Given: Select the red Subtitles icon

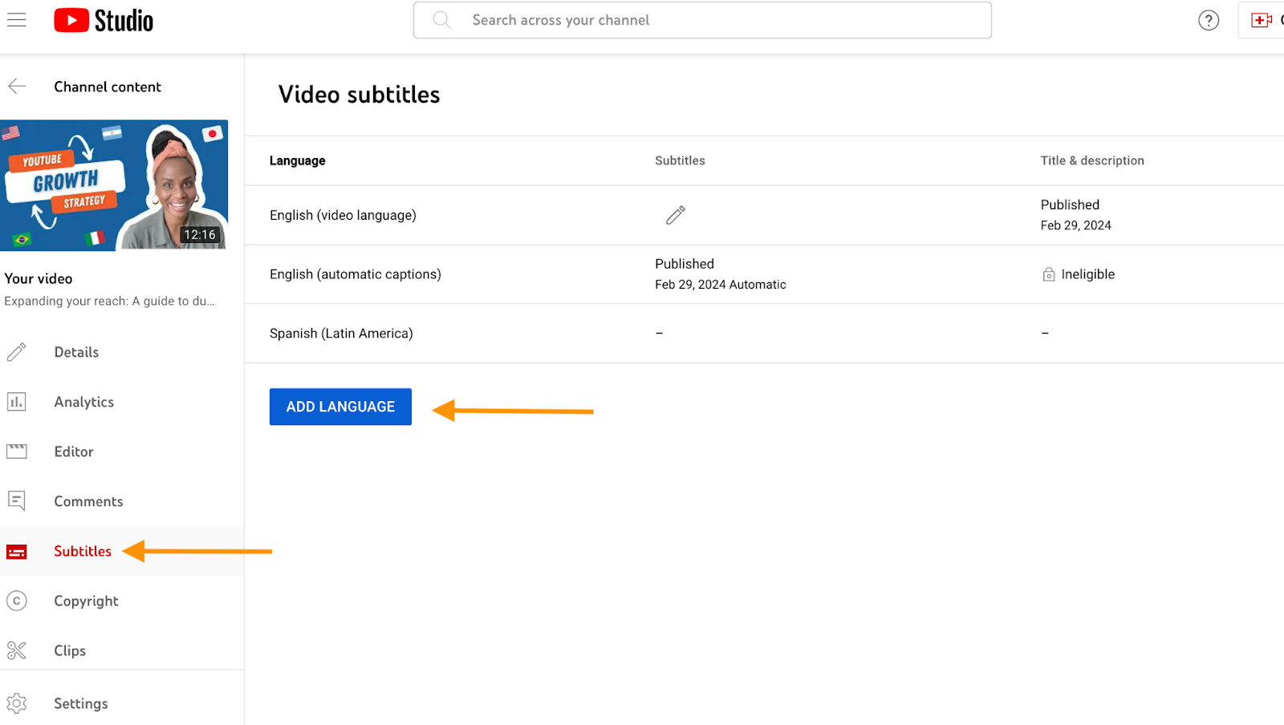Looking at the screenshot, I should point(16,551).
